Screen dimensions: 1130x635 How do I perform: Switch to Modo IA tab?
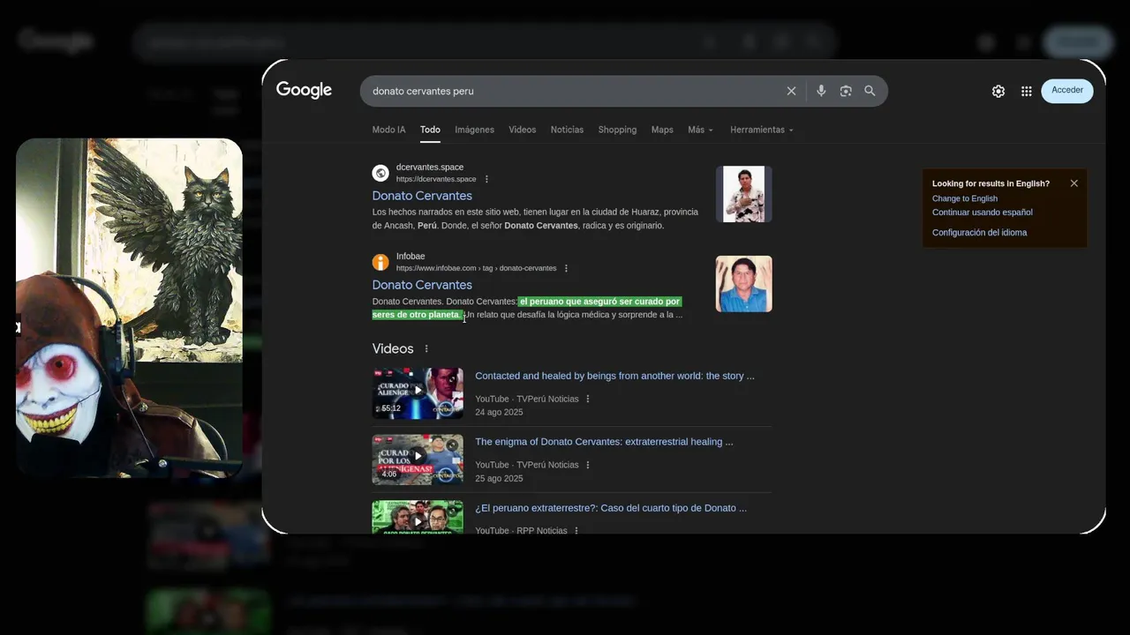(x=388, y=130)
